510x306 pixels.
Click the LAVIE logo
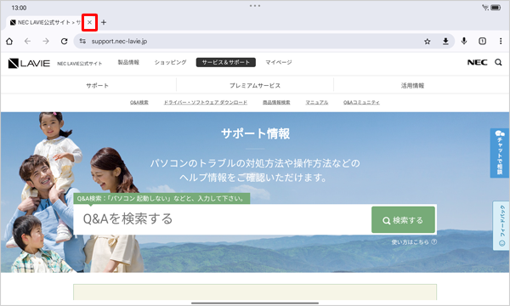click(x=29, y=63)
